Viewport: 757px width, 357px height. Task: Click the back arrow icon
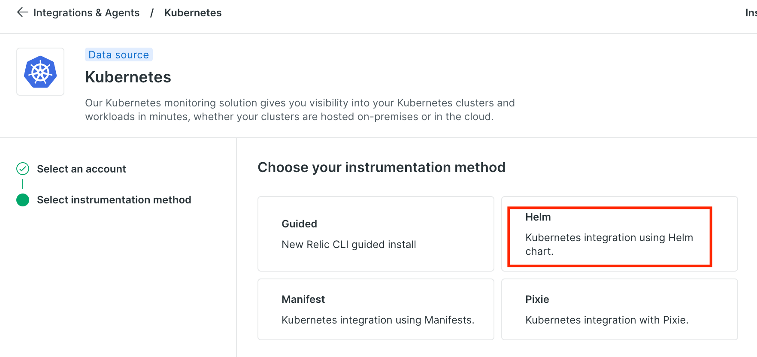(x=22, y=12)
